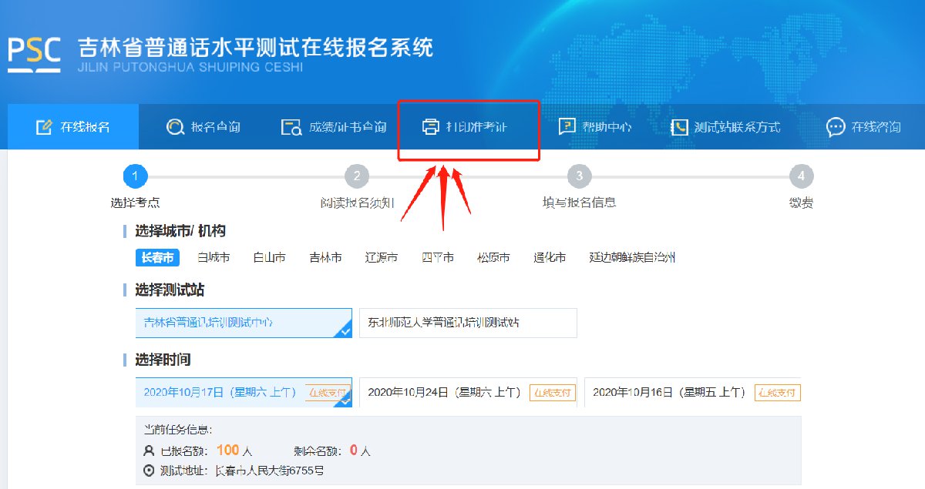Choose 东北师范大学普通话培训测试站
Screen dimensions: 925x489
tap(468, 323)
